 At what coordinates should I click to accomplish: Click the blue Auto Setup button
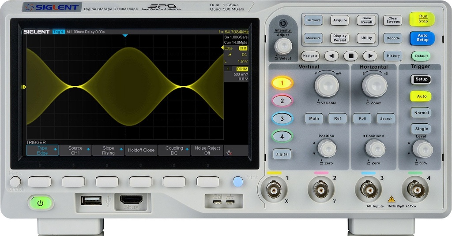click(x=422, y=38)
